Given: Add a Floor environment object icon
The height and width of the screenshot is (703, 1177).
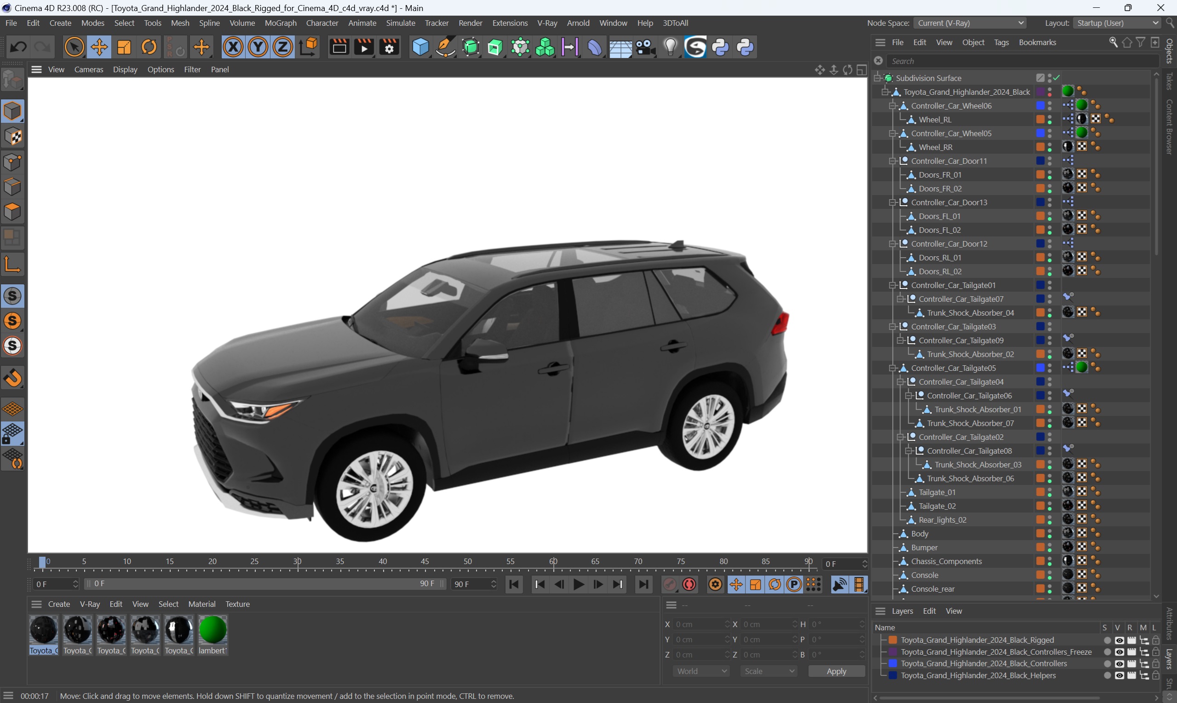Looking at the screenshot, I should tap(620, 48).
